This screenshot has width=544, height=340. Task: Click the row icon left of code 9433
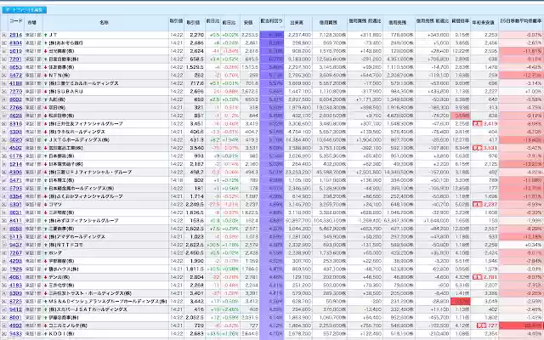pyautogui.click(x=4, y=333)
